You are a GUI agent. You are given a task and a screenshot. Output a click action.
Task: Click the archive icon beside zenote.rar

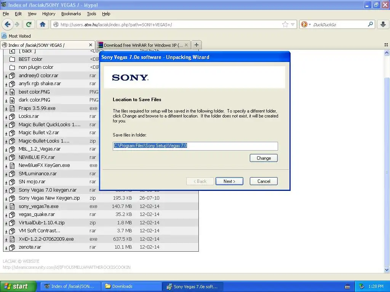[12, 248]
